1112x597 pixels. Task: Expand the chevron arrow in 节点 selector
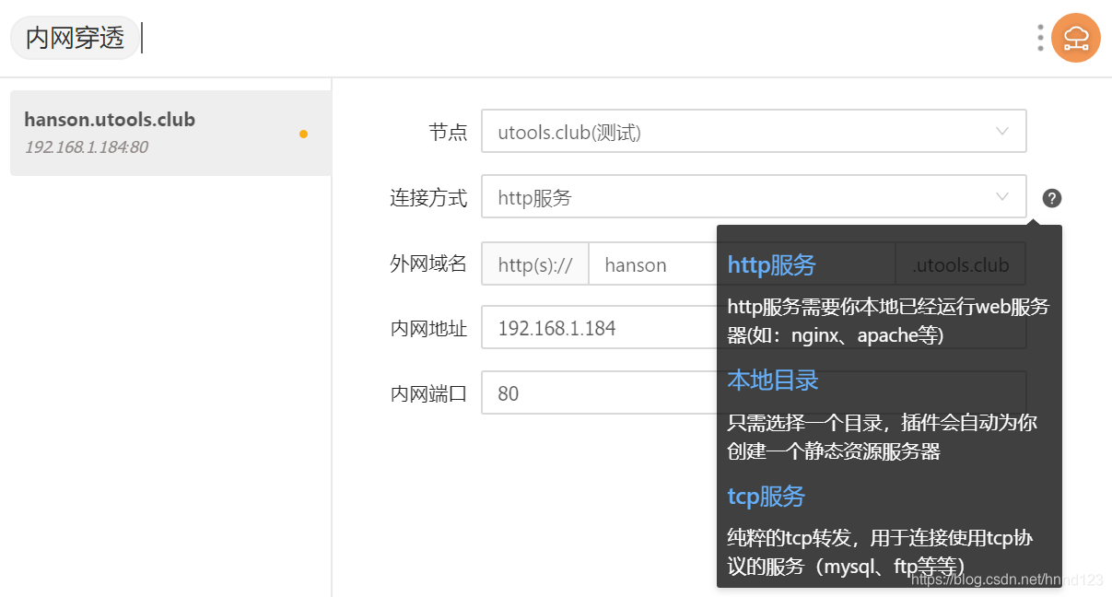(x=1002, y=132)
